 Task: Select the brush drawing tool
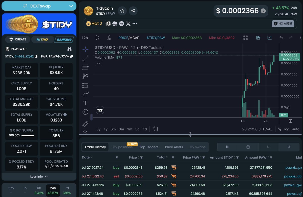click(85, 94)
